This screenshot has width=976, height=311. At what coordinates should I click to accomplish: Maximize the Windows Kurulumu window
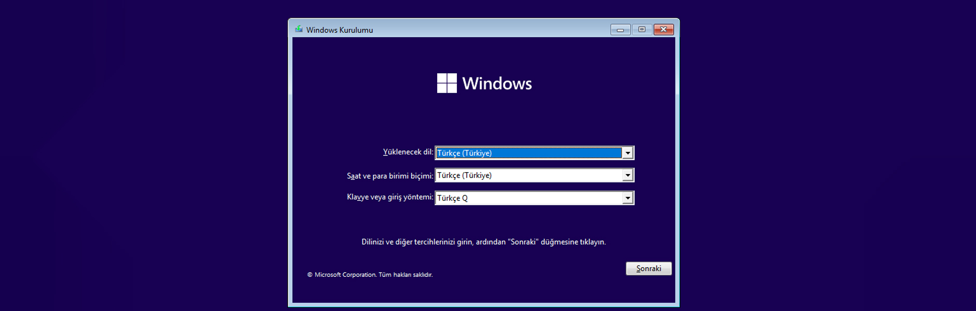[642, 30]
